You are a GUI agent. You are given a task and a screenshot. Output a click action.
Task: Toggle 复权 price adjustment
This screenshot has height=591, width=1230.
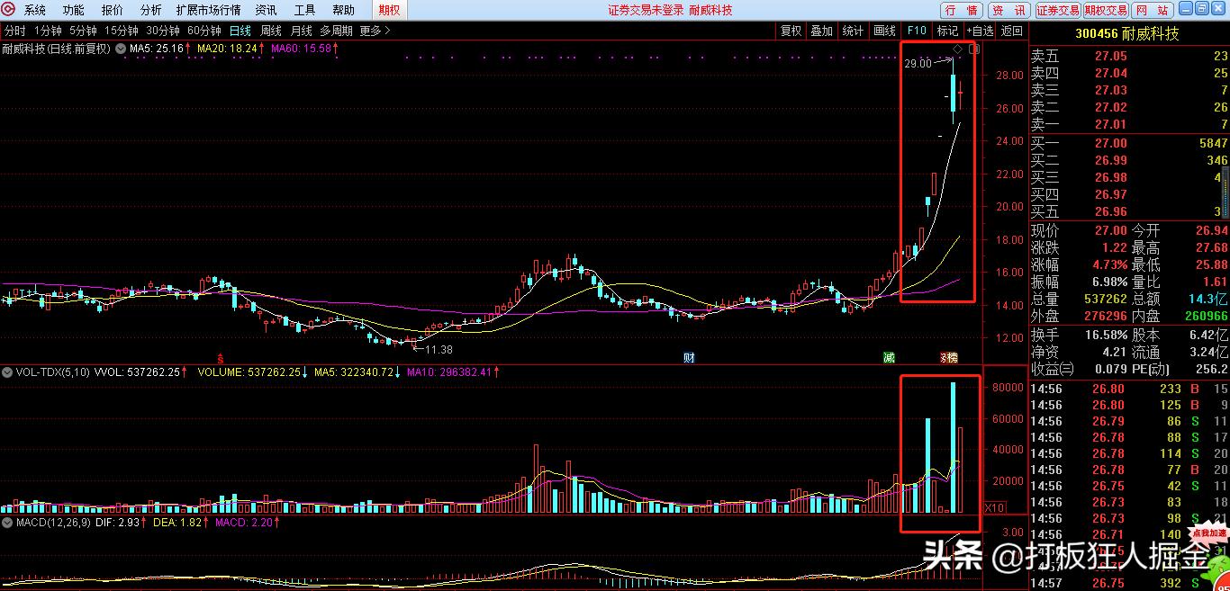click(791, 31)
